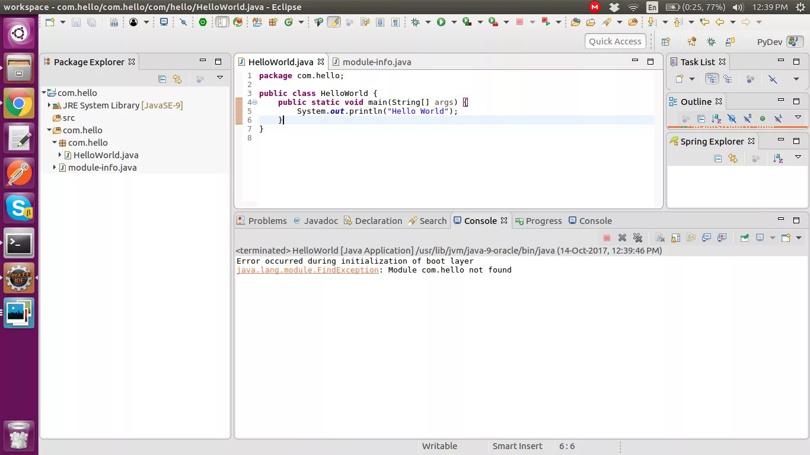Open the Declaration tab

click(372, 220)
